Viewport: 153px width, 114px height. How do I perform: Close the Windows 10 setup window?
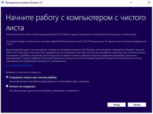click(x=149, y=3)
